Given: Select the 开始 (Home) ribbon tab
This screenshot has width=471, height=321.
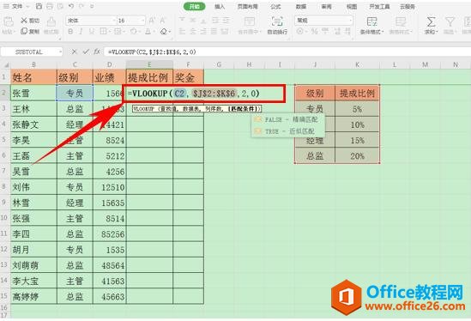Looking at the screenshot, I should 195,6.
